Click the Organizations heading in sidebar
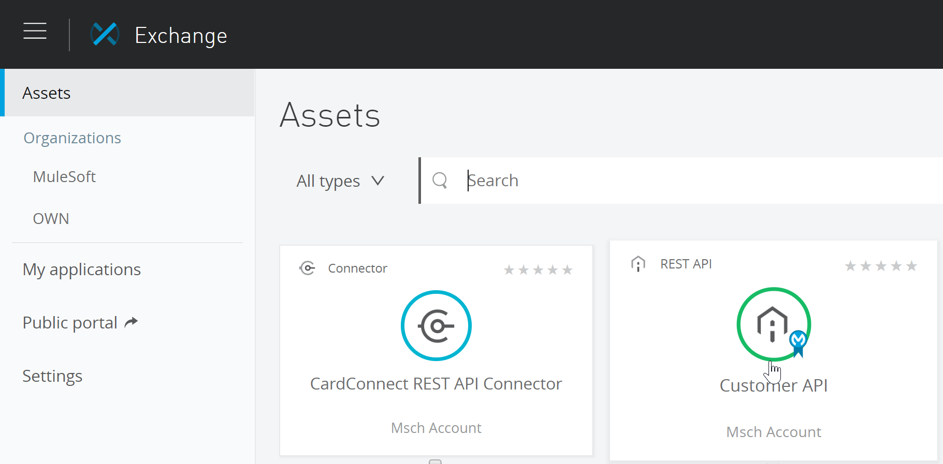Screen dimensions: 943x464 point(72,138)
